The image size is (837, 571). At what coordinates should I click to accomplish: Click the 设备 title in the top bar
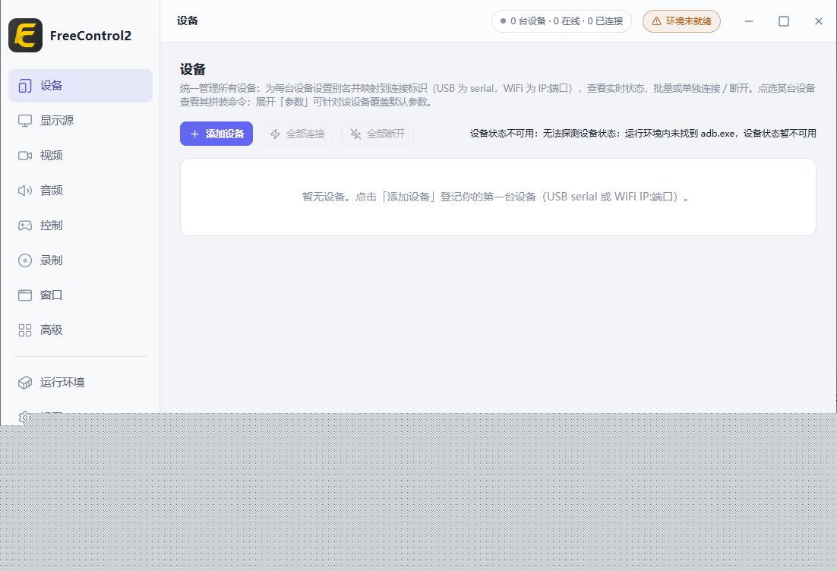pyautogui.click(x=188, y=21)
